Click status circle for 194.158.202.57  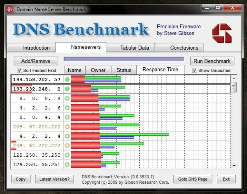[x=67, y=80]
